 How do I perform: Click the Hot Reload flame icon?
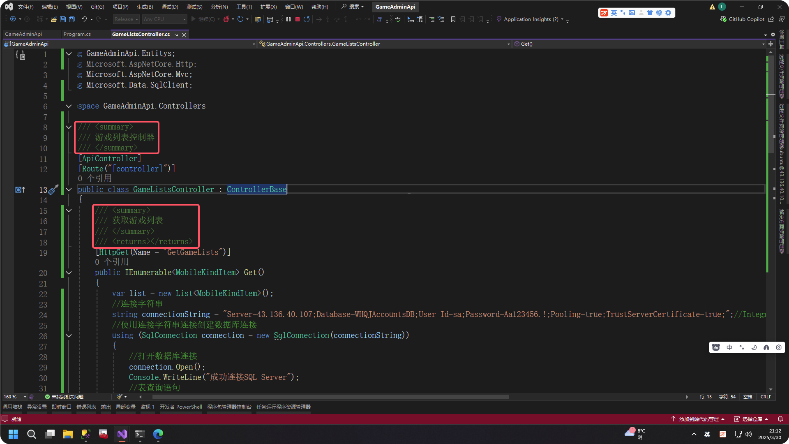(x=226, y=19)
